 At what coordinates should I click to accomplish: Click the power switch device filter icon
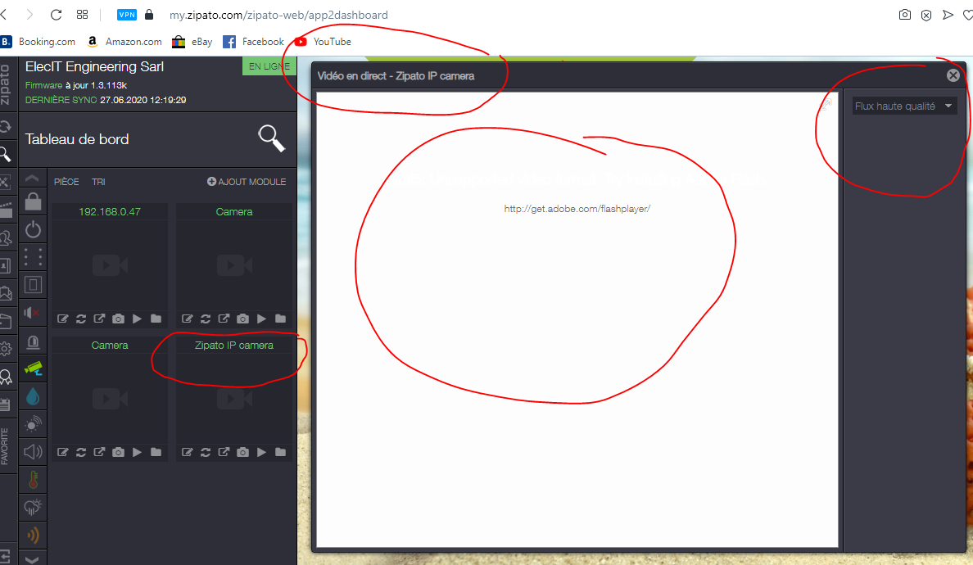pyautogui.click(x=33, y=229)
